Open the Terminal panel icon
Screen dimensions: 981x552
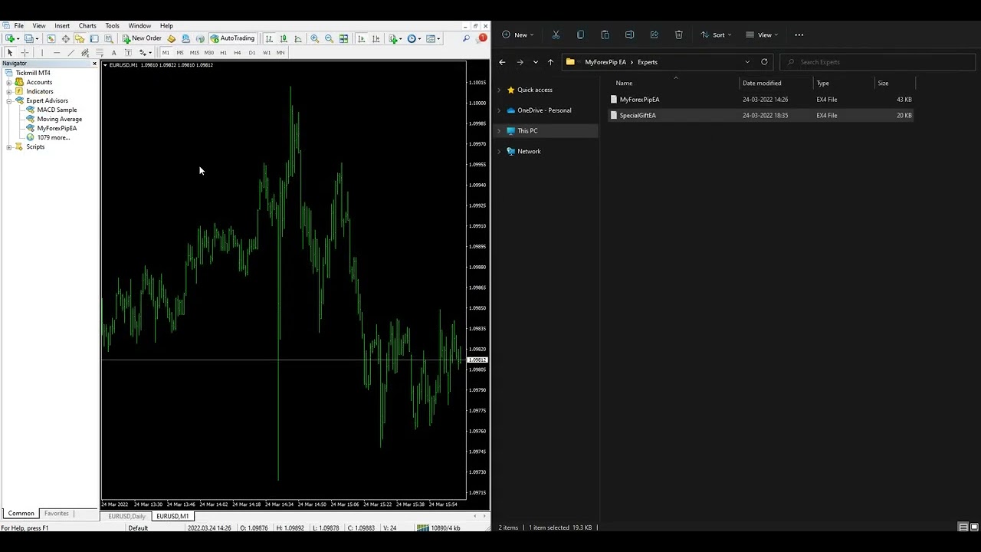tap(94, 38)
